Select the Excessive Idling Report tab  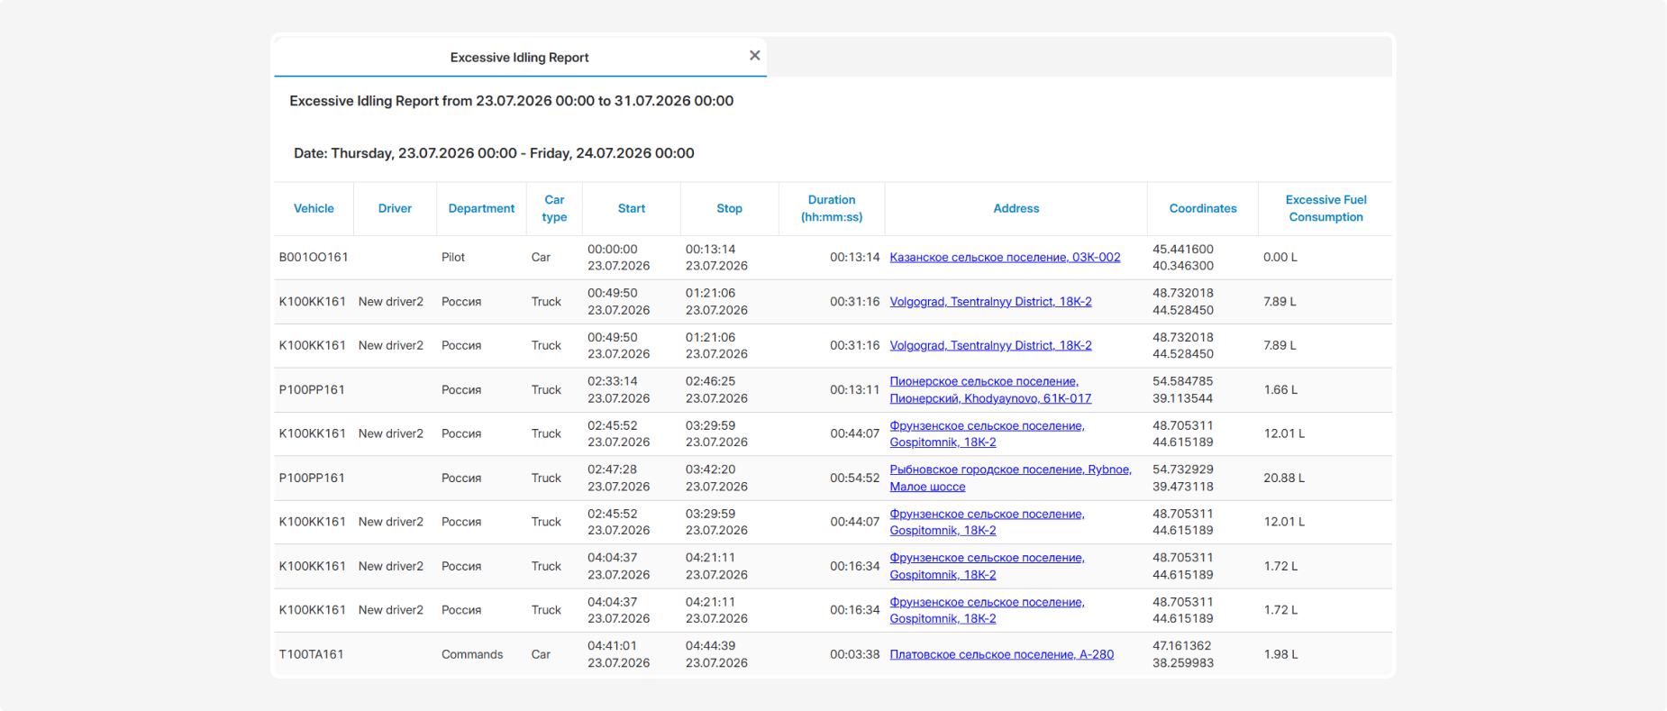pyautogui.click(x=520, y=57)
